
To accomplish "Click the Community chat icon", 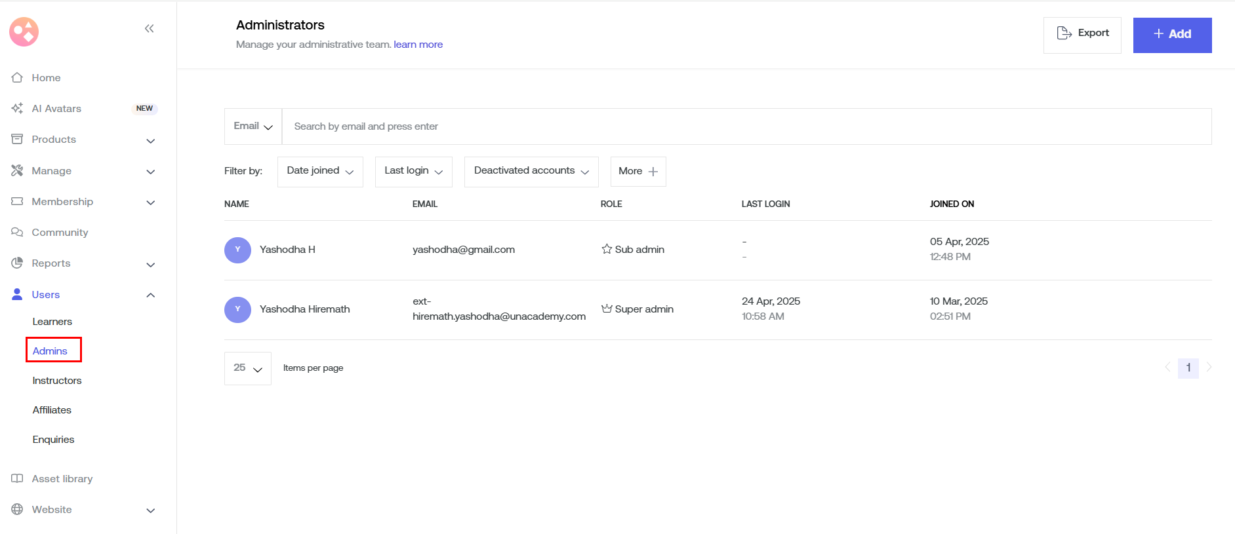I will tap(17, 232).
